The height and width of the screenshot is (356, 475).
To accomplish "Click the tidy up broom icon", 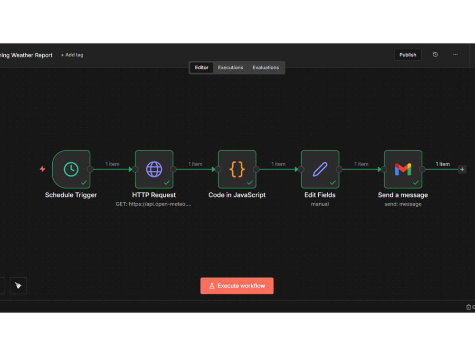I will tap(18, 285).
